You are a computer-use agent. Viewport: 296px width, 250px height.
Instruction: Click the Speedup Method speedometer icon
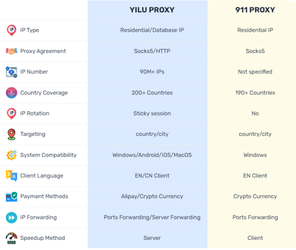11,238
